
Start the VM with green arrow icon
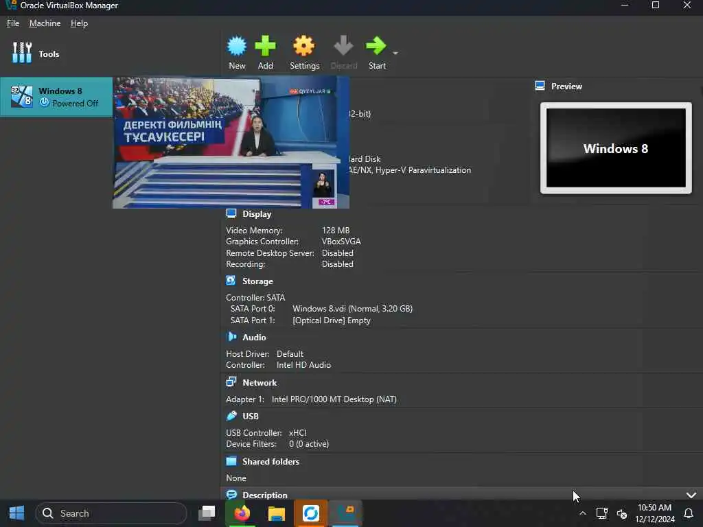pyautogui.click(x=376, y=46)
